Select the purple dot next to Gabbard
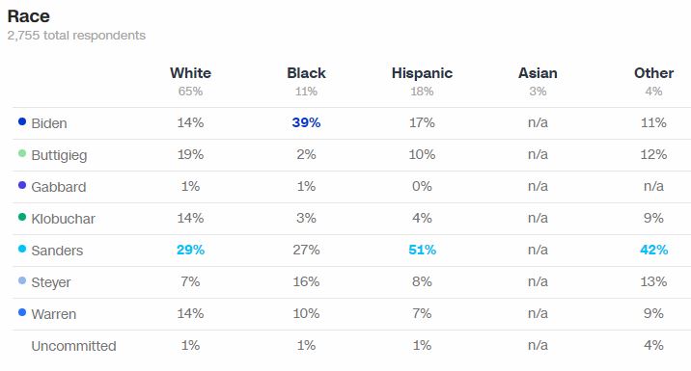 [22, 185]
